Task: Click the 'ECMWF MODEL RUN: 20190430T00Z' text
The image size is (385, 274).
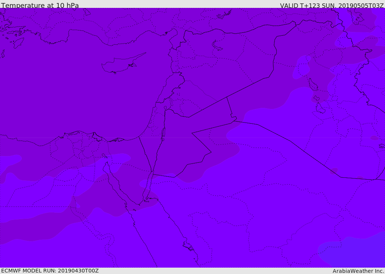Action: point(50,271)
